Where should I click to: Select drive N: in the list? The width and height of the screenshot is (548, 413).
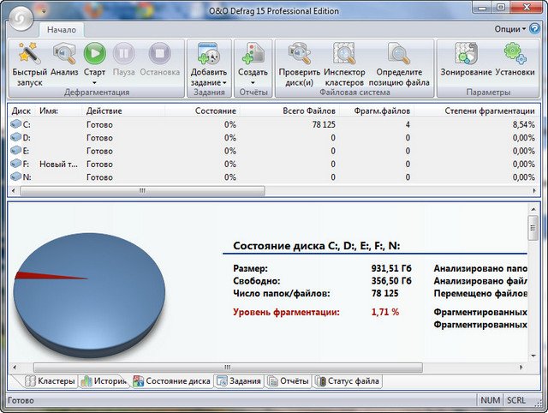[x=273, y=177]
